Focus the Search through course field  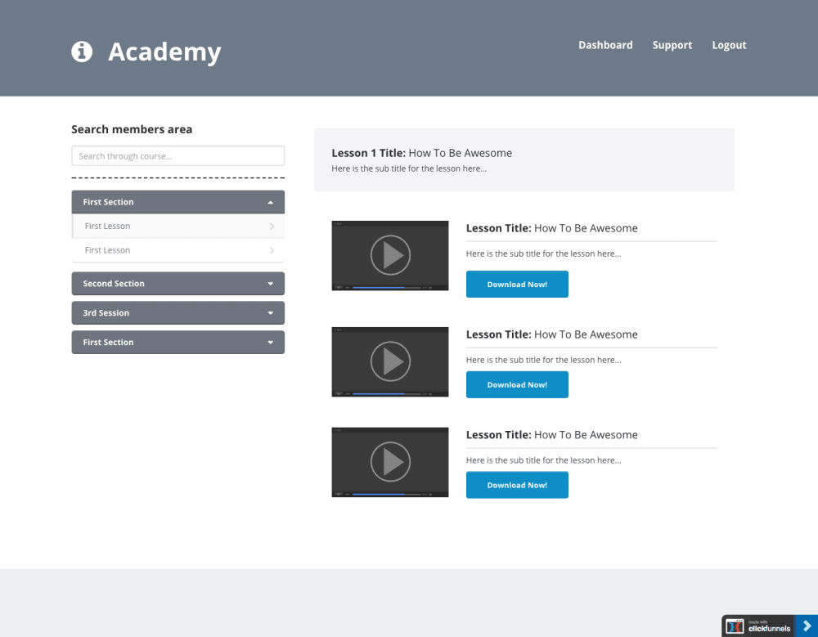(178, 155)
